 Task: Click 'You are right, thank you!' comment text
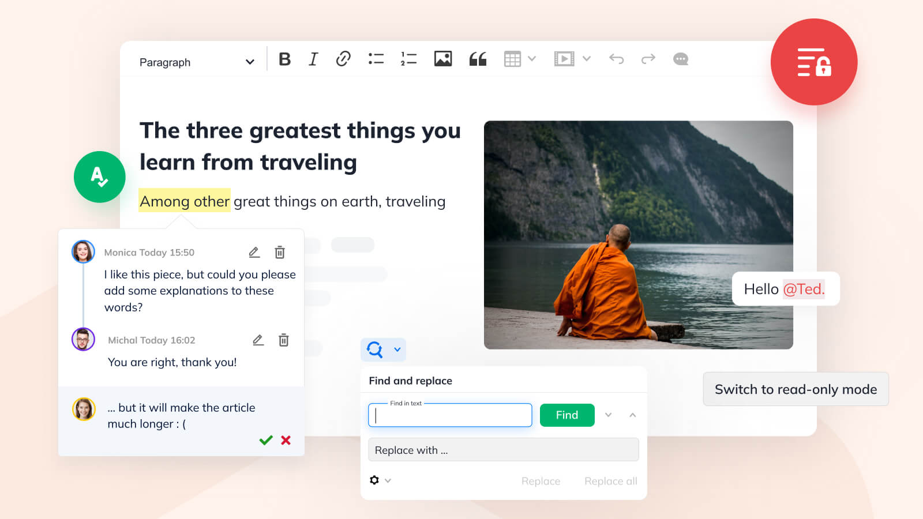[x=172, y=362]
